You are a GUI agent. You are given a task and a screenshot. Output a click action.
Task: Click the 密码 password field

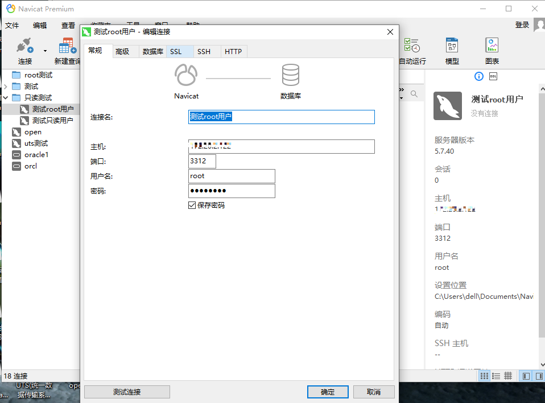(x=232, y=191)
